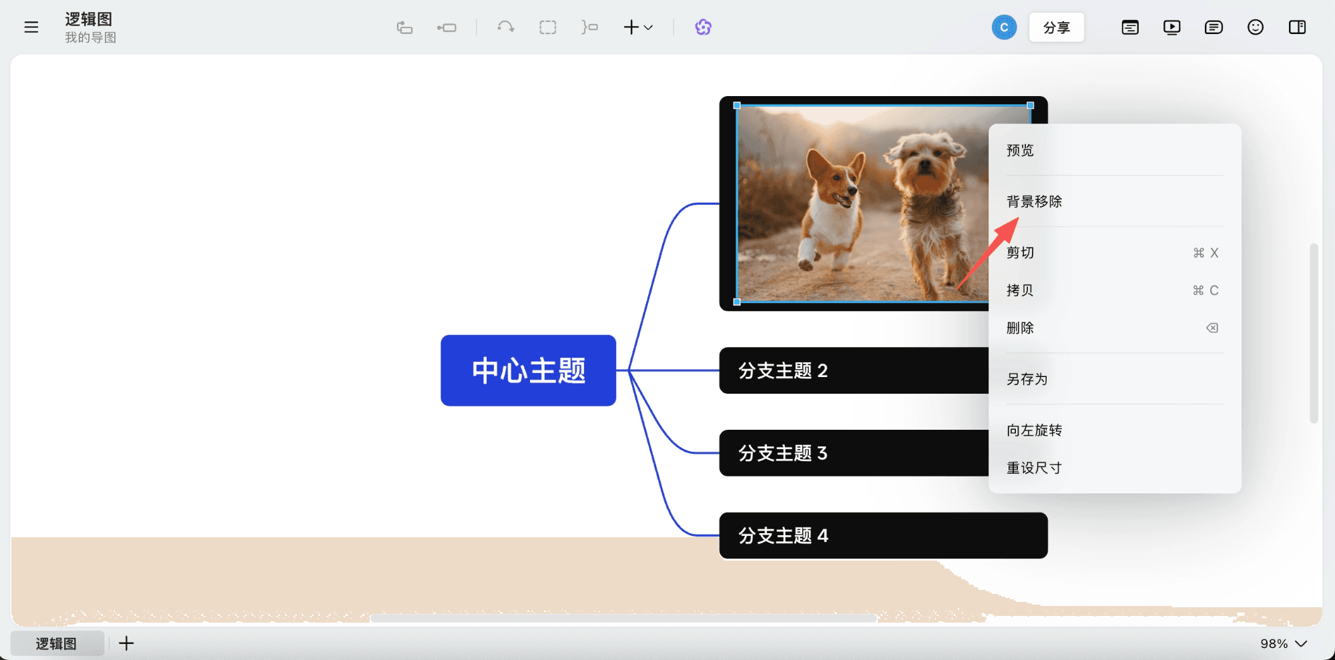Click 逻辑图 sheet tab at bottom

(57, 643)
